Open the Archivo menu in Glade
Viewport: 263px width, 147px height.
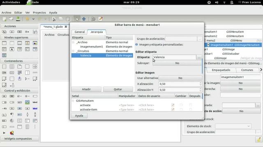pyautogui.click(x=7, y=13)
